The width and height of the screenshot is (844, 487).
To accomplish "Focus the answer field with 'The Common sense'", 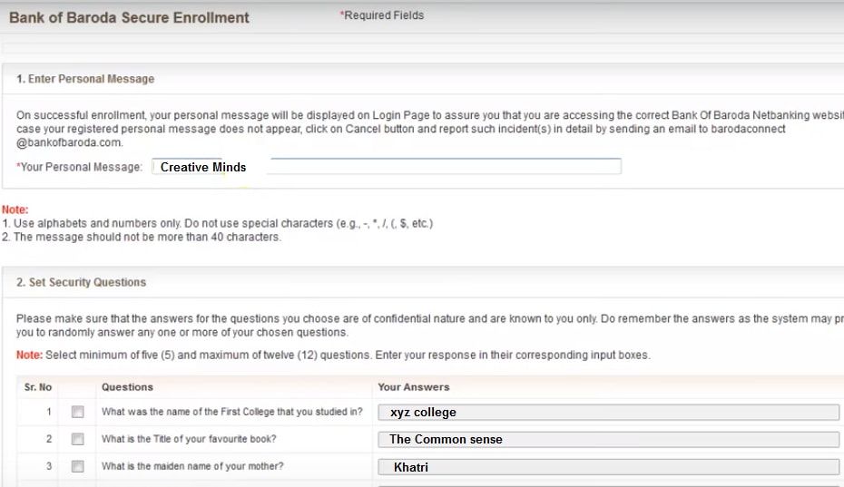I will [x=608, y=440].
